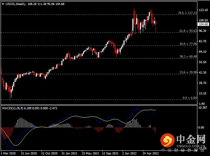The height and width of the screenshot is (156, 210).
Task: Click the 50.0 = 77.06 Fibonacci level
Action: click(x=188, y=44)
